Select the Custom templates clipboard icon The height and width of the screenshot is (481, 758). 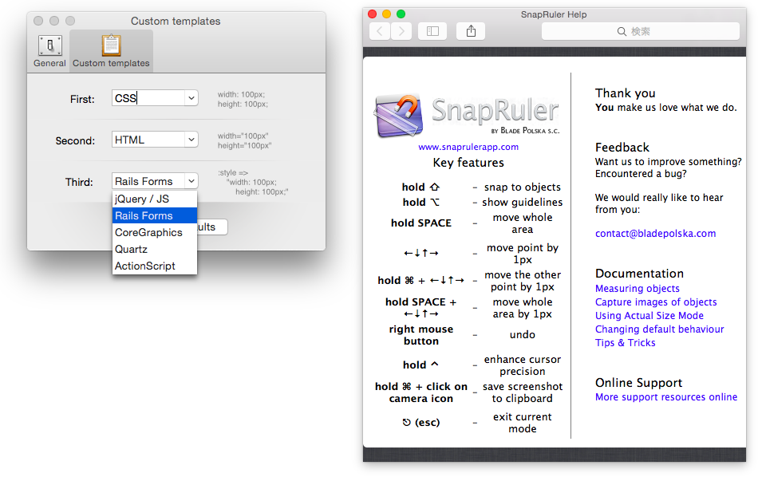(x=111, y=45)
